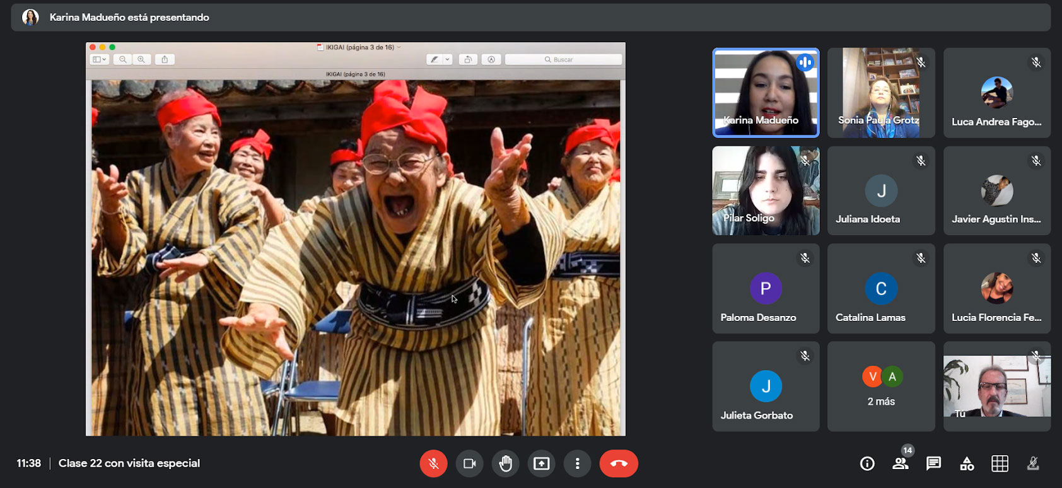Leave the call with the red hang-up button
This screenshot has height=488, width=1062.
(x=618, y=463)
